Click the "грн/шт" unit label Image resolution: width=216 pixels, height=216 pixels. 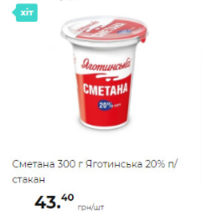(x=91, y=207)
